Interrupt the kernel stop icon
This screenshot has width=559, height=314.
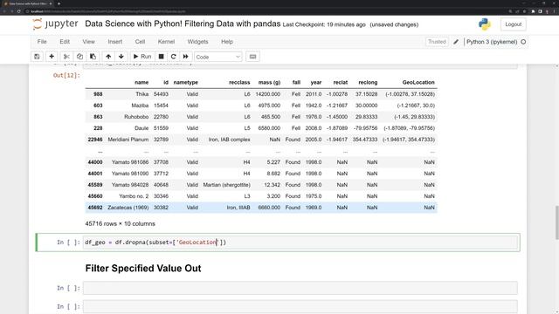[x=161, y=57]
